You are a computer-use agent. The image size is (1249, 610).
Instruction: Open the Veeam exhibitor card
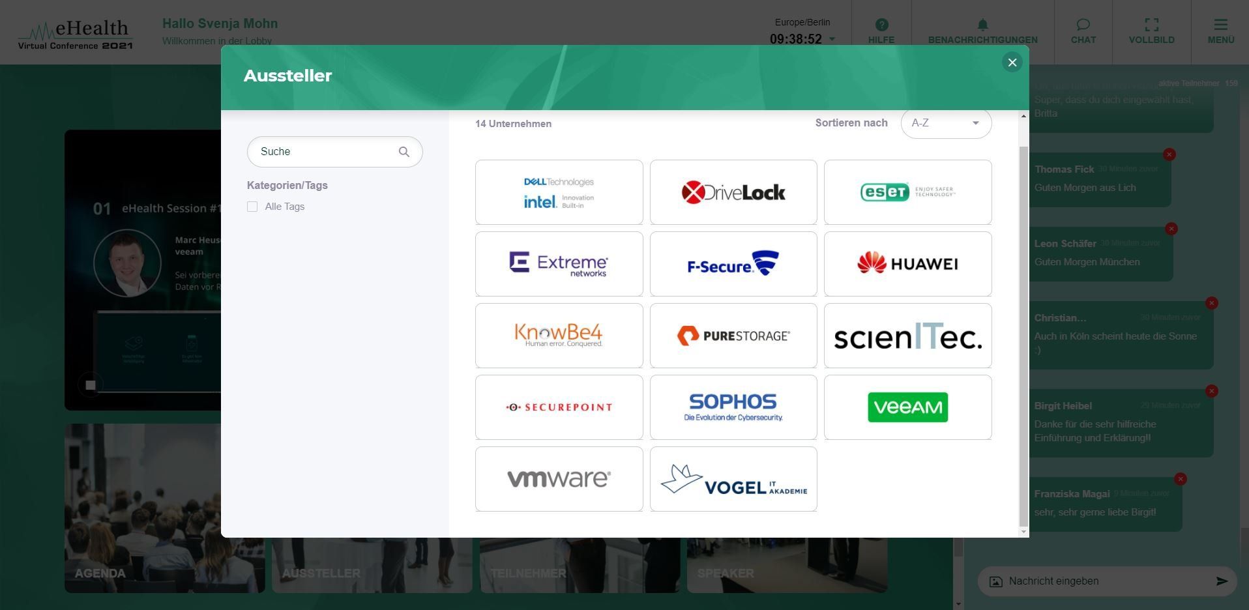[907, 407]
